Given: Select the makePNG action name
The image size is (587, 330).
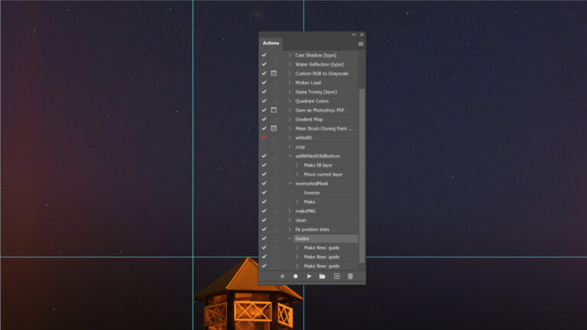Looking at the screenshot, I should tap(305, 211).
